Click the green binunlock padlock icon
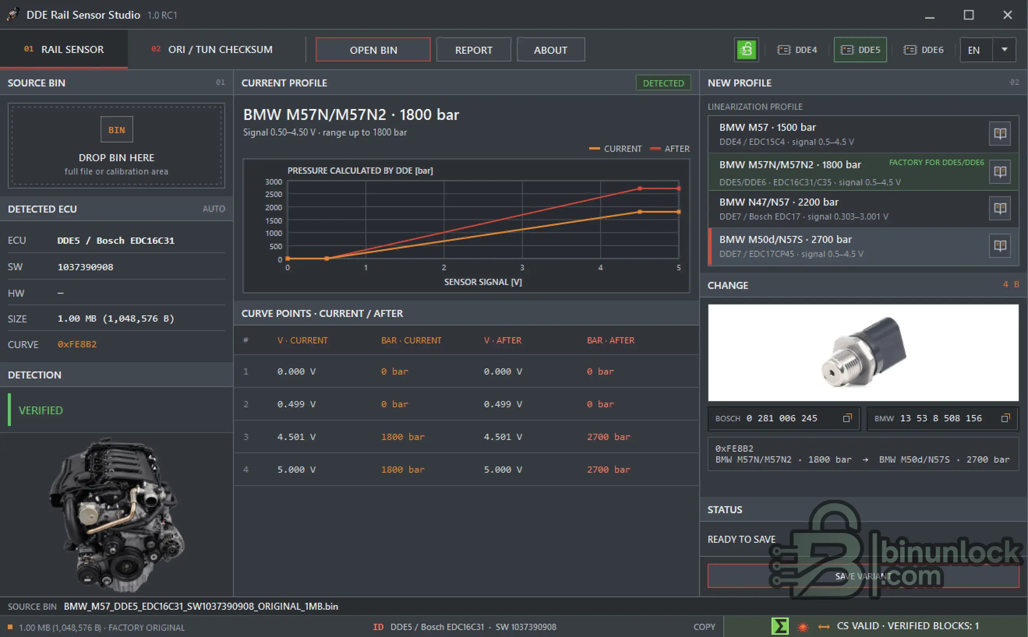 (746, 50)
